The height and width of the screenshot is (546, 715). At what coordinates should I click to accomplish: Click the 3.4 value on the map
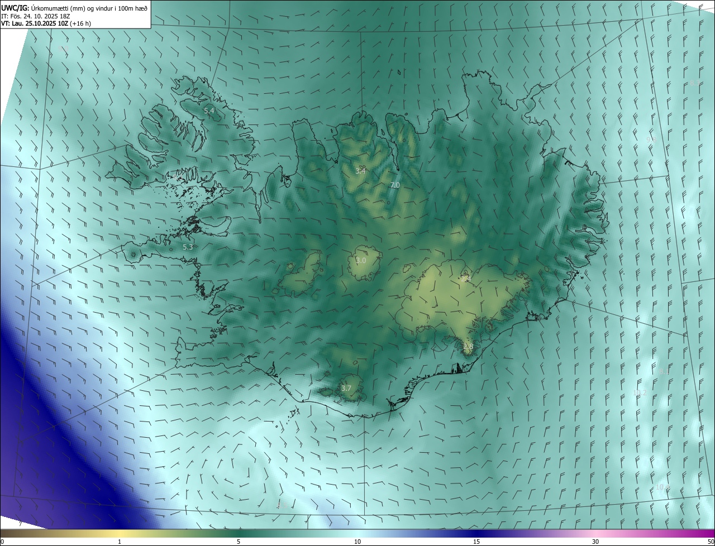pyautogui.click(x=360, y=171)
